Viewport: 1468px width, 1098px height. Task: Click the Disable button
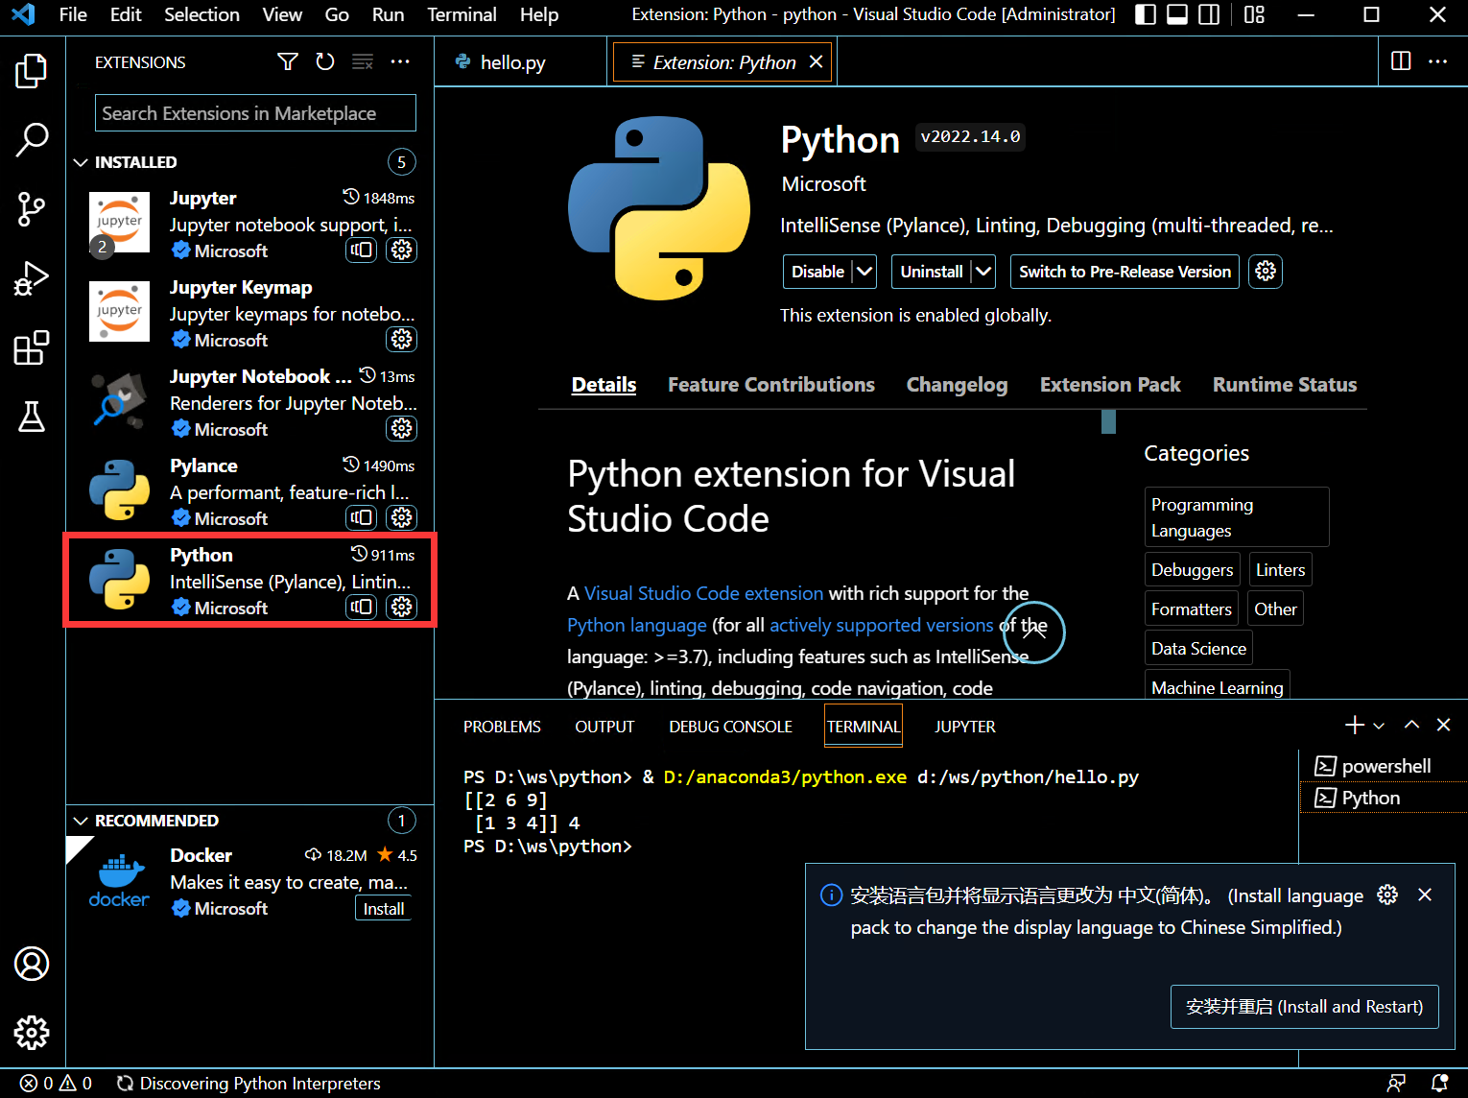[817, 272]
